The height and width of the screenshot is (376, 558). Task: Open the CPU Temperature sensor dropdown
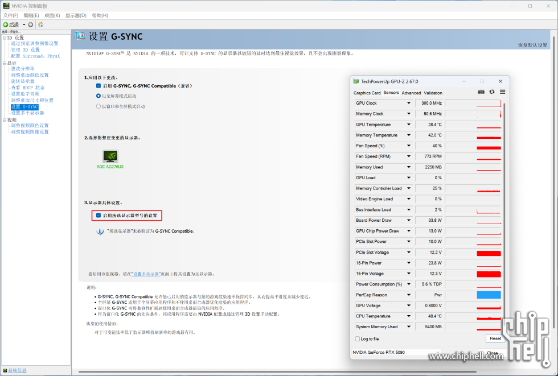[409, 316]
